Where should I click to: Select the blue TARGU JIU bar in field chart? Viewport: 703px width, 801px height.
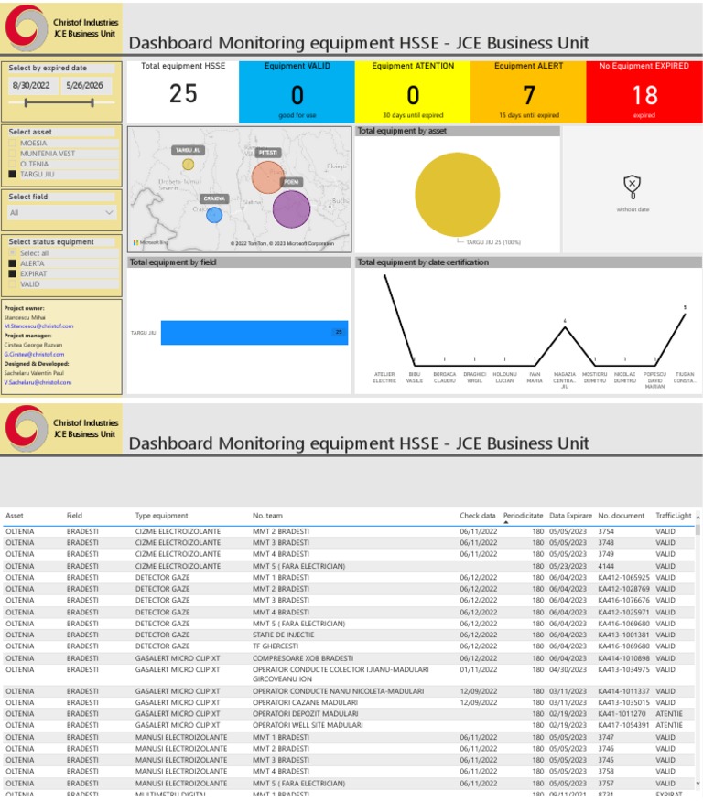click(x=254, y=333)
